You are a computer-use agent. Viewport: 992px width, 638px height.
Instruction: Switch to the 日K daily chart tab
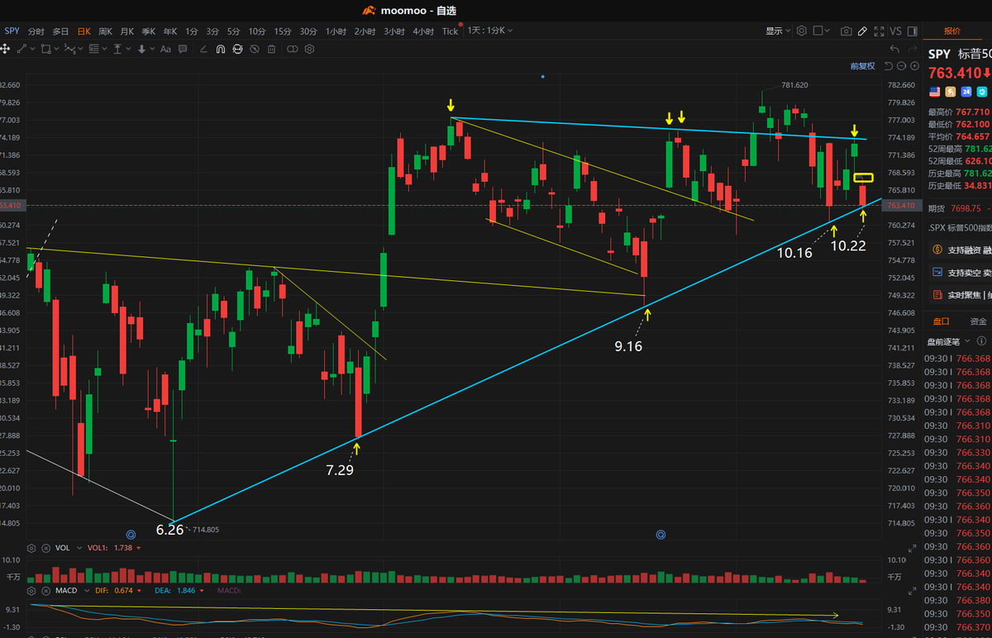click(83, 31)
